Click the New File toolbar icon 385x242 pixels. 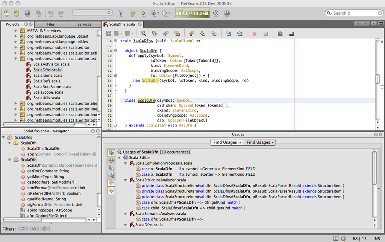[7, 13]
